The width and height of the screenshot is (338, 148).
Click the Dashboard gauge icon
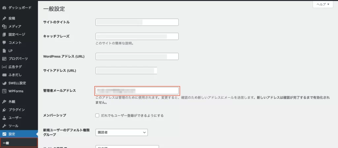point(4,8)
